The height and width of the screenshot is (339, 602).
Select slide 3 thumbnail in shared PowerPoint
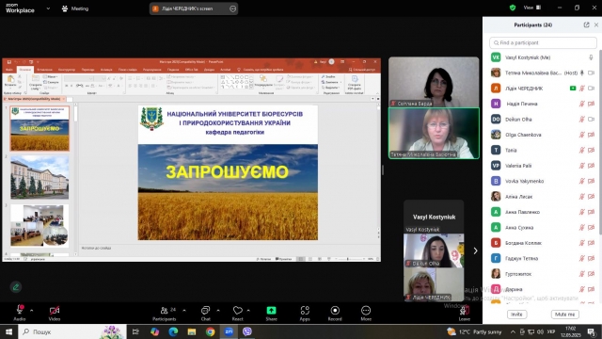(x=40, y=225)
